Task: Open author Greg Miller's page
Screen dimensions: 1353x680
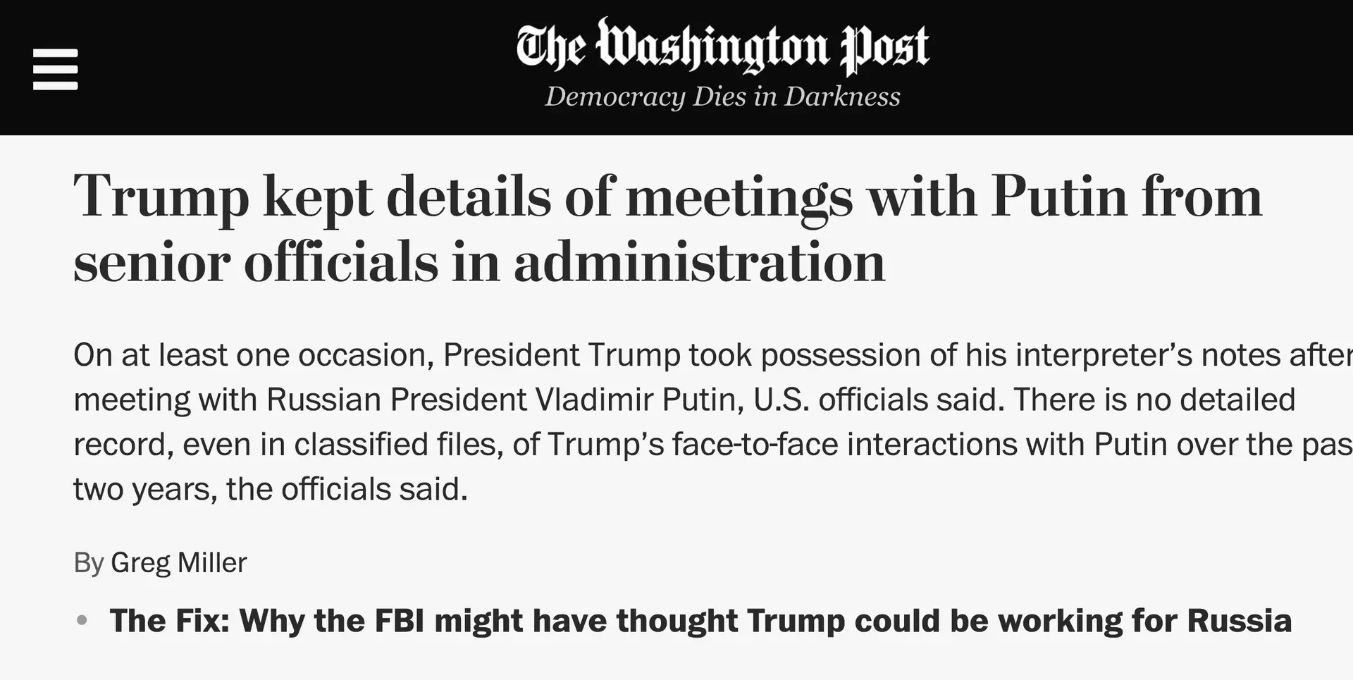Action: click(x=179, y=562)
